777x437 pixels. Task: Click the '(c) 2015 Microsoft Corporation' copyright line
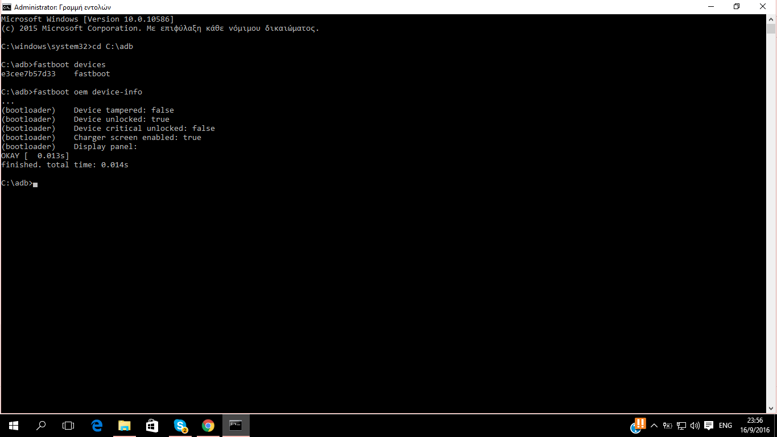[x=160, y=28]
